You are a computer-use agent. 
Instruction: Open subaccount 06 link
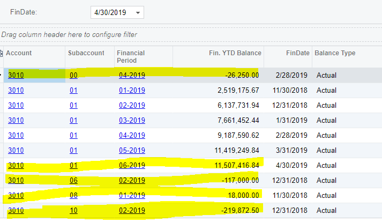coord(73,181)
